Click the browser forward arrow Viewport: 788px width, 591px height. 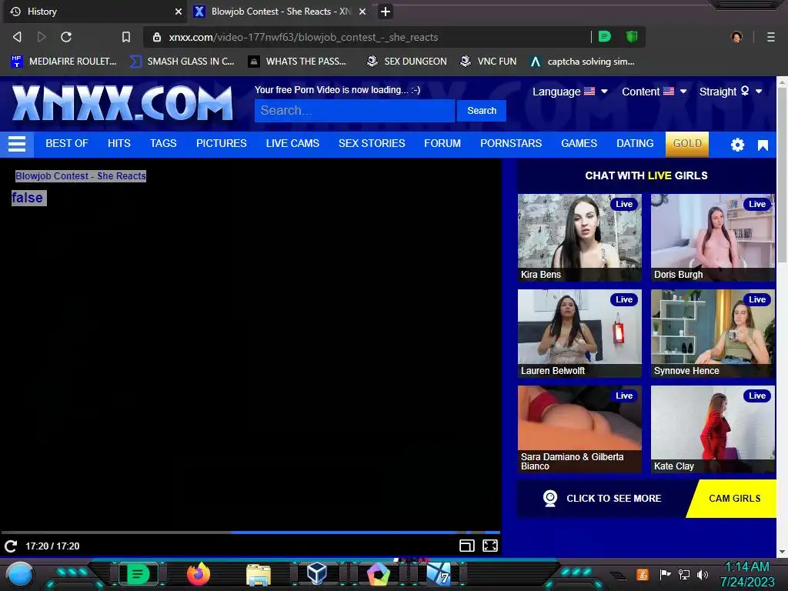point(42,37)
